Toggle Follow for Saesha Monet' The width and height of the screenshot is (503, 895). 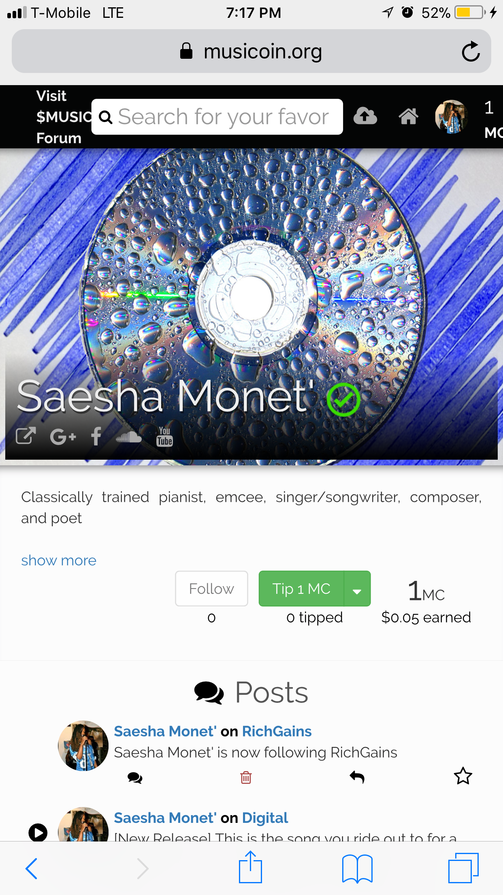click(x=211, y=589)
